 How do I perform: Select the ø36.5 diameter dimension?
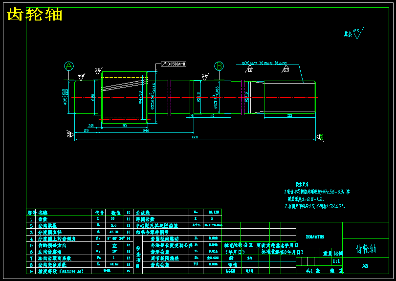point(198,97)
